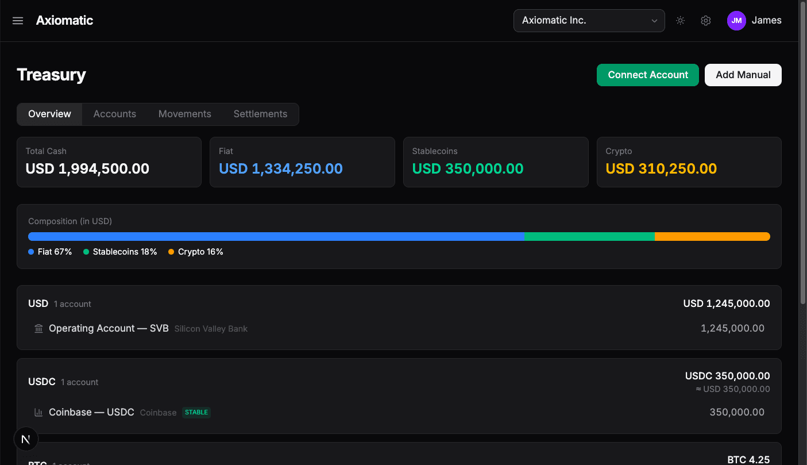Screen dimensions: 807x465
Task: Click the blue Fiat segment of the composition bar
Action: [x=276, y=236]
